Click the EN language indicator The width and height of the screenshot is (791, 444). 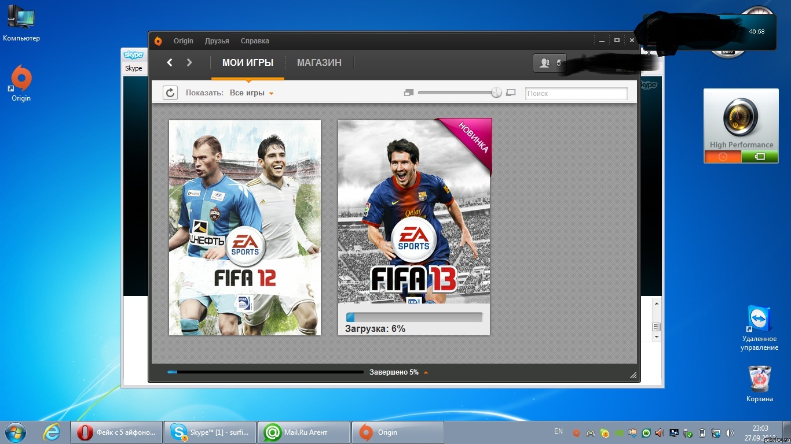click(x=558, y=431)
